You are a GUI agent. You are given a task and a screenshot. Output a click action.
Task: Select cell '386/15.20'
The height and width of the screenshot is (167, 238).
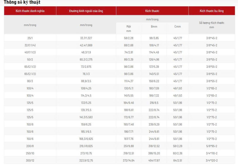click(x=154, y=153)
